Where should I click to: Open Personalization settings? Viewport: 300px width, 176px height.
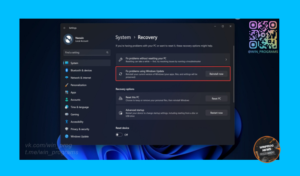click(87, 85)
